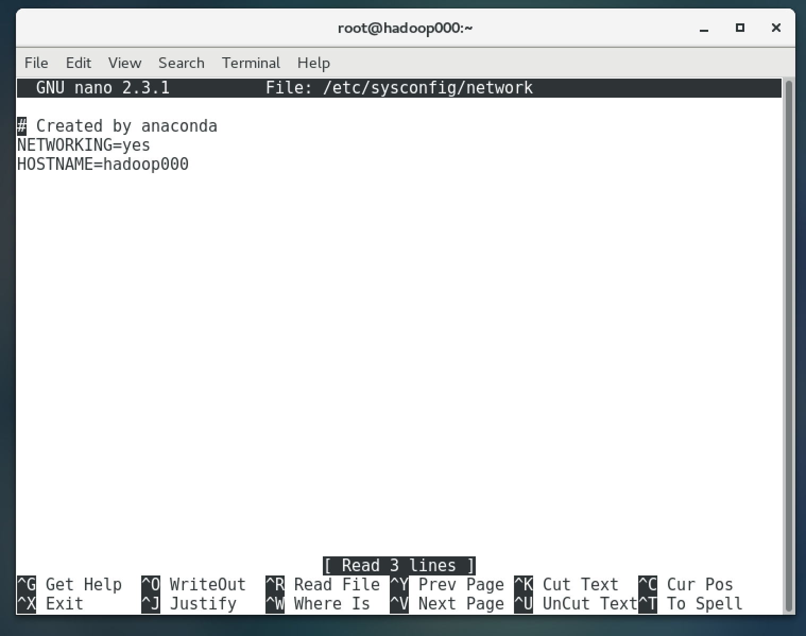Open the Search menu
Viewport: 806px width, 636px height.
pyautogui.click(x=181, y=63)
